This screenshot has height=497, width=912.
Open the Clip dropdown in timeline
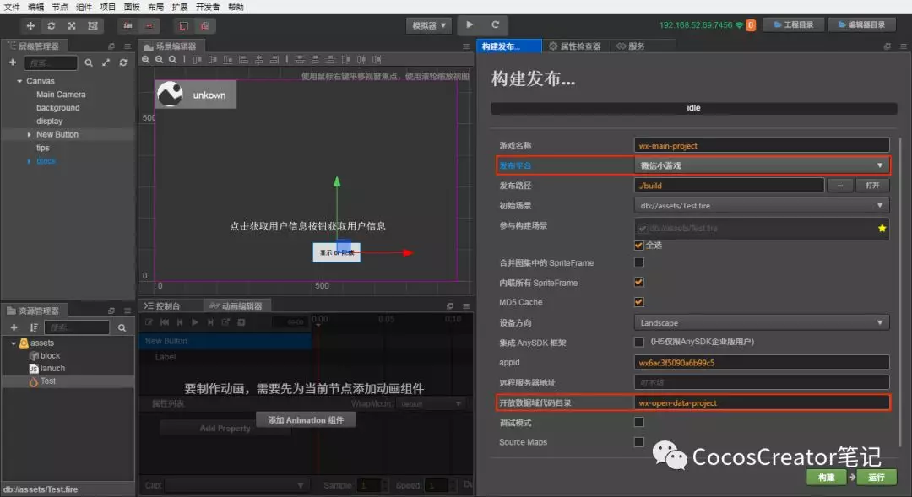tap(236, 485)
